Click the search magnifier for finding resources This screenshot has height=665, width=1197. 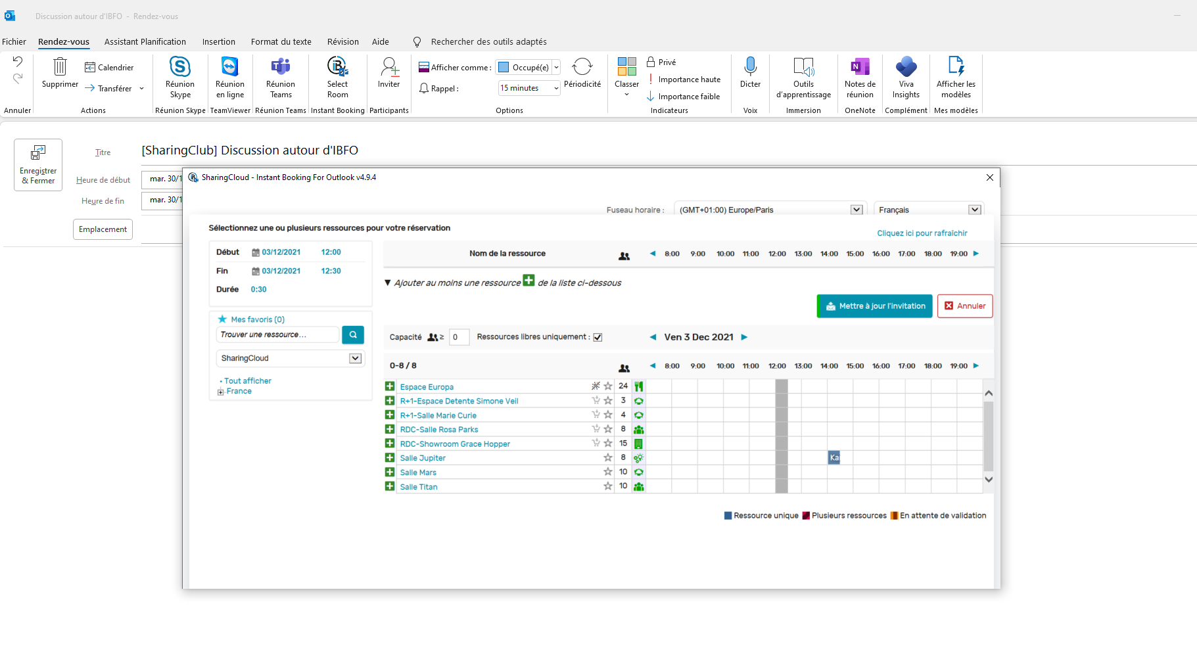point(353,334)
